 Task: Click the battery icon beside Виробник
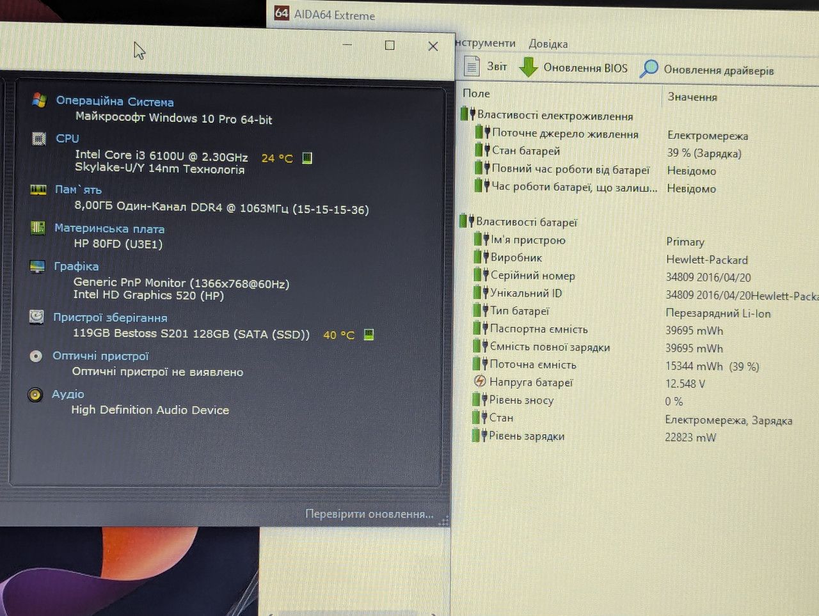click(481, 257)
